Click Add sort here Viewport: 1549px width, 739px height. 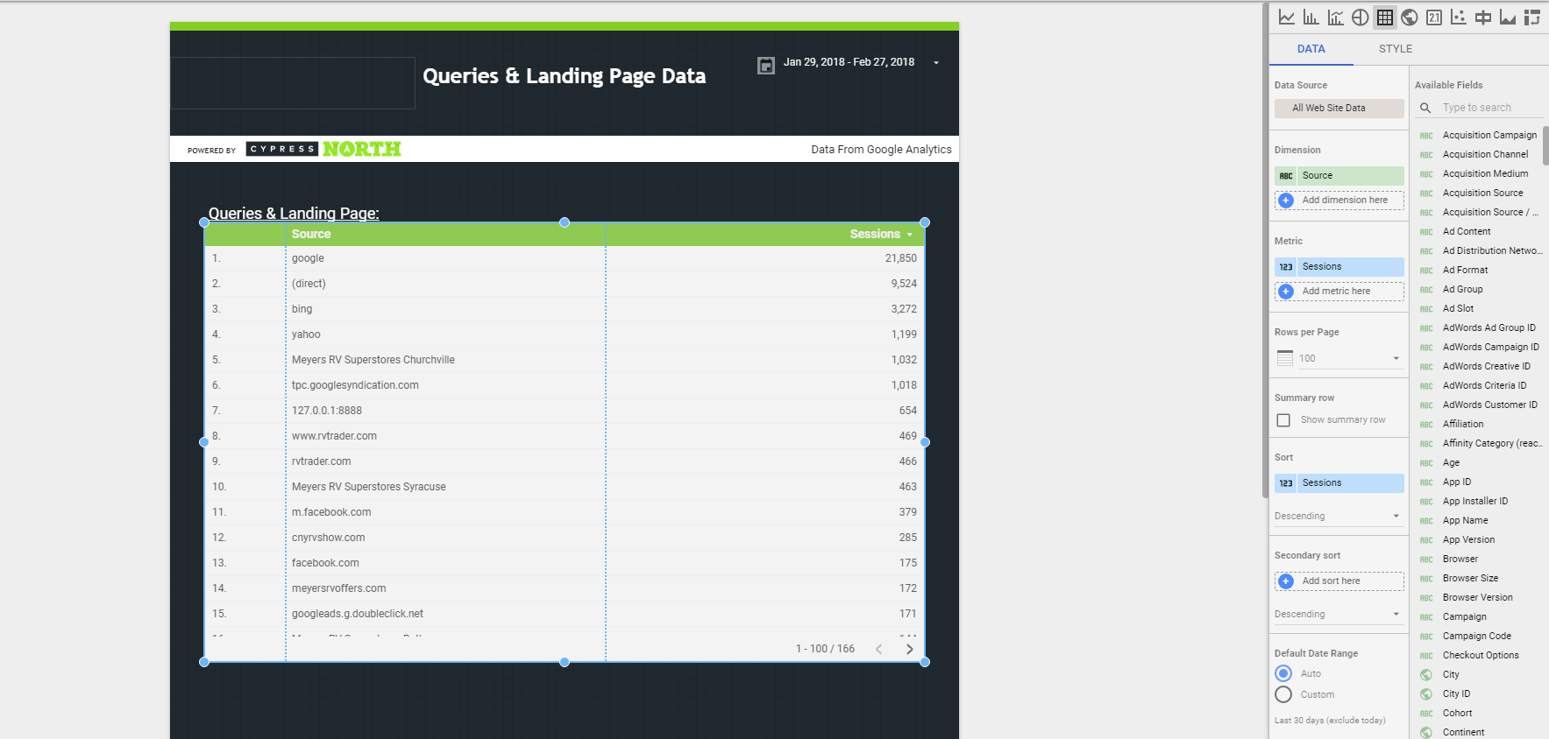(x=1339, y=581)
